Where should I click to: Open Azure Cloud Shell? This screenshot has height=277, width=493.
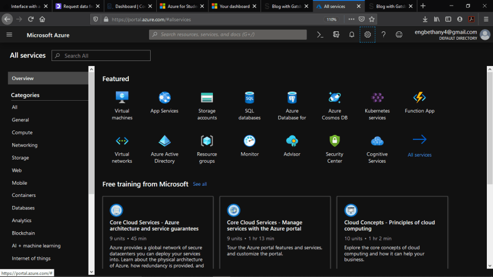[x=320, y=35]
